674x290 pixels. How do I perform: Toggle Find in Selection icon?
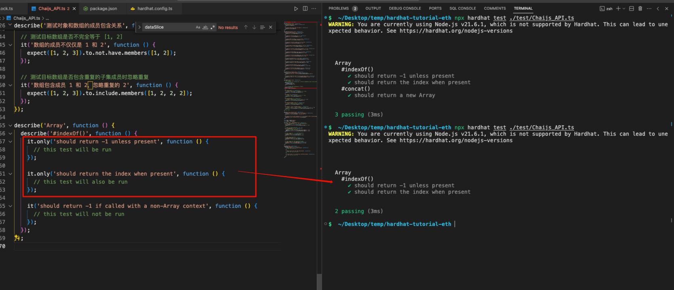click(x=262, y=27)
